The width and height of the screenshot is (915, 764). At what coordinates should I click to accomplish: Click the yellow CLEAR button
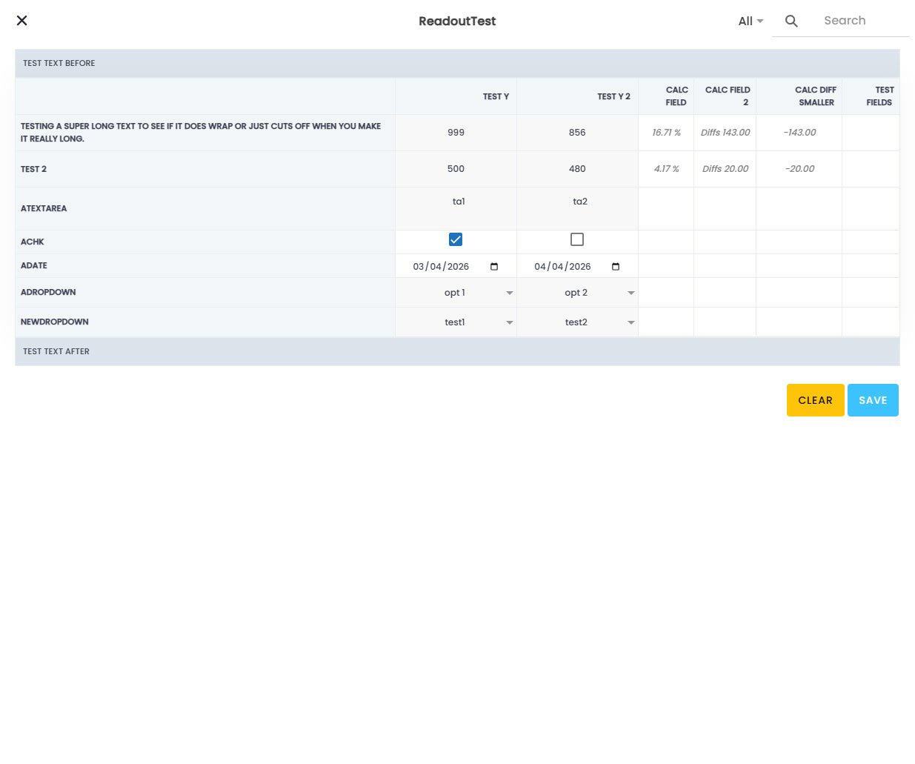click(x=815, y=400)
